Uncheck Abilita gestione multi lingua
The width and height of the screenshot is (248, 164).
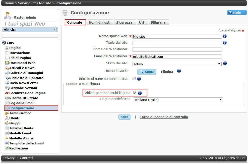135,93
